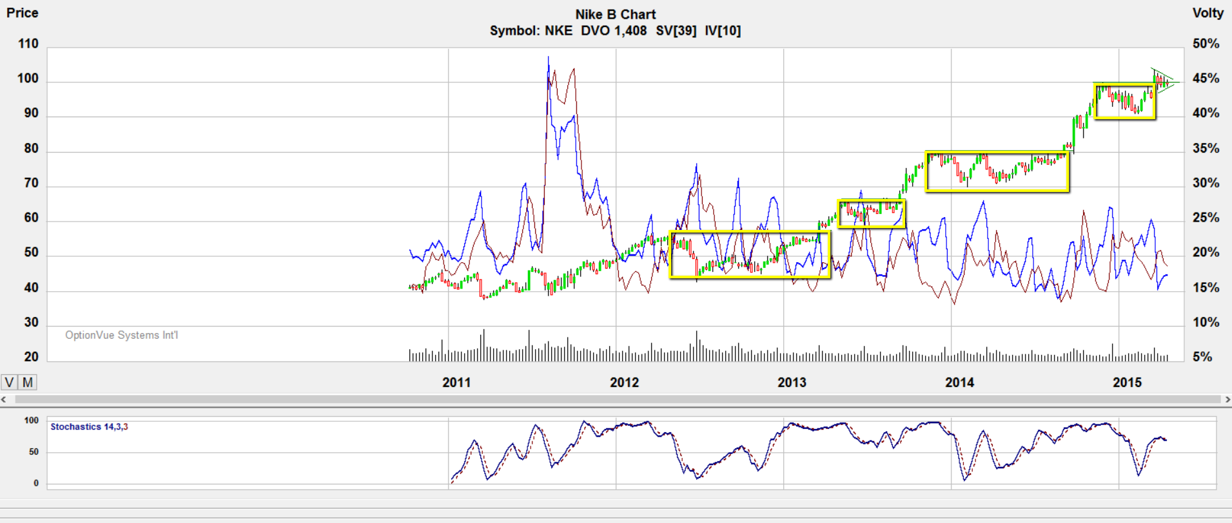Click the horizontal scrollbar left arrow
Image resolution: width=1232 pixels, height=523 pixels.
point(4,399)
